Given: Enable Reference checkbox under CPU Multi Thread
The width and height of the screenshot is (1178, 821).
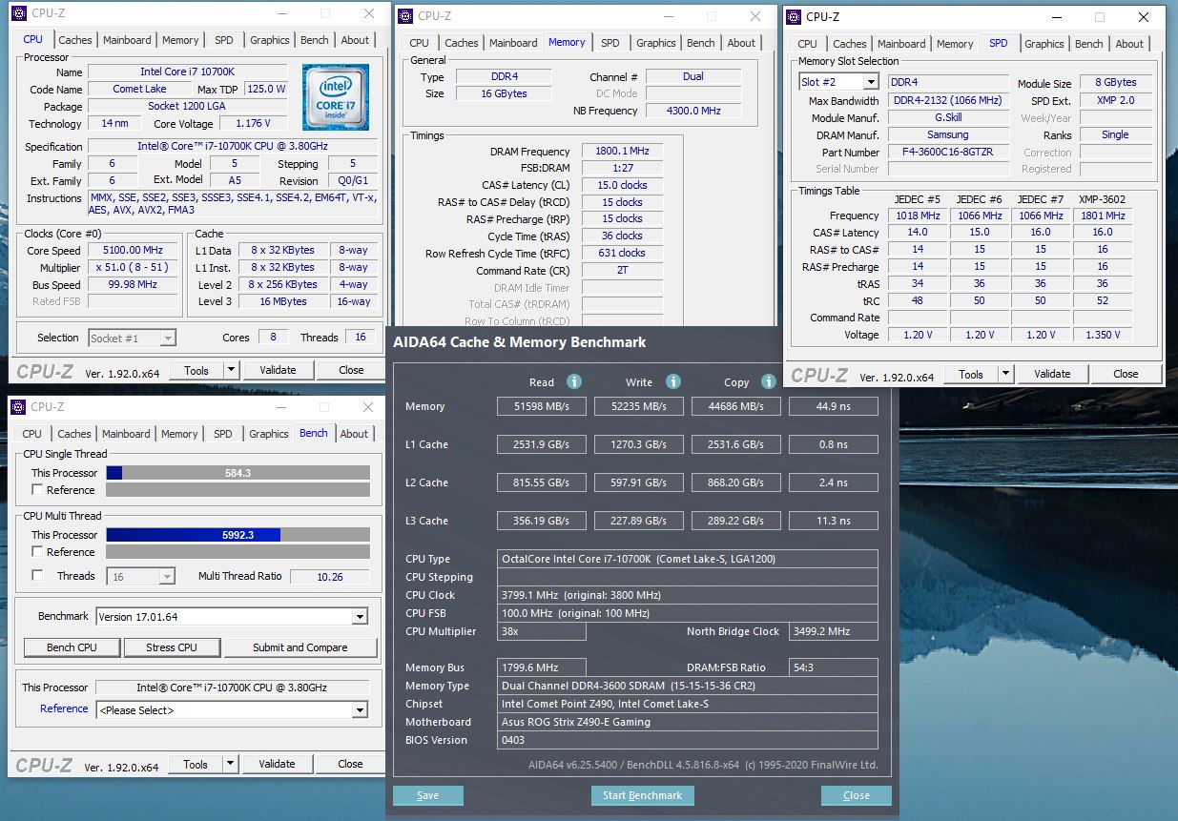Looking at the screenshot, I should (37, 552).
